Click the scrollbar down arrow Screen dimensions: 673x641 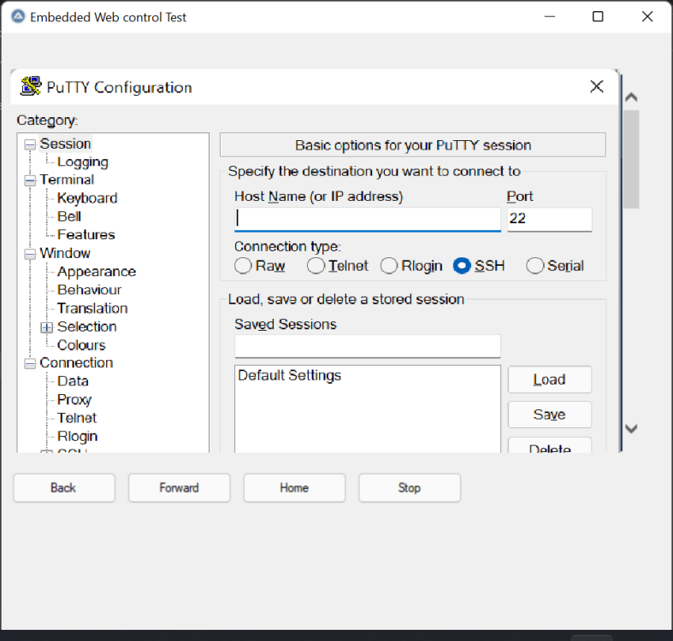[x=631, y=428]
